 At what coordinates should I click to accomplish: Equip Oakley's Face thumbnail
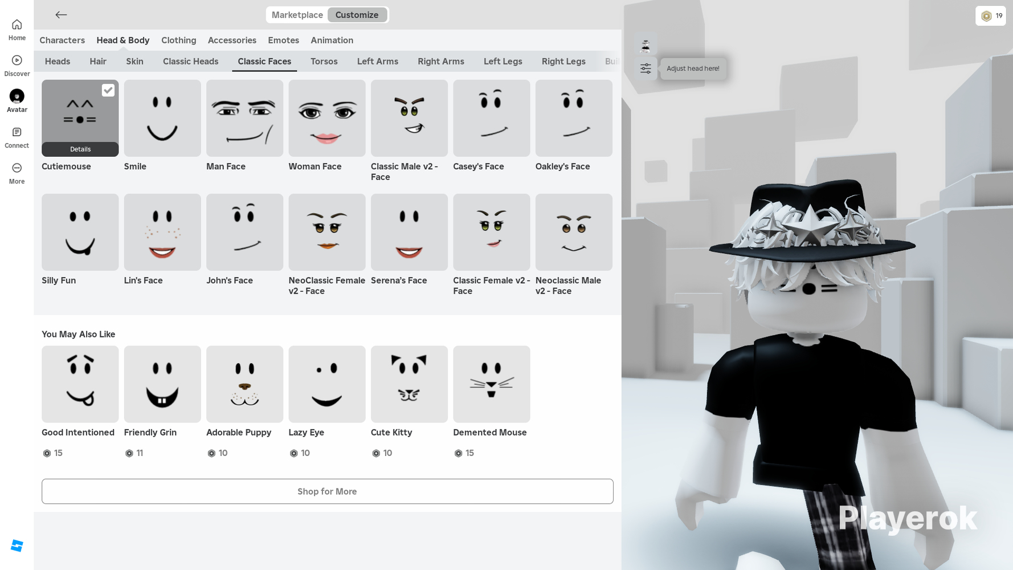pos(574,118)
